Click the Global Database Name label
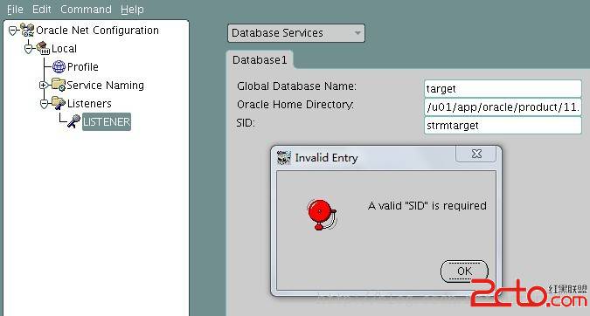The height and width of the screenshot is (316, 590). pyautogui.click(x=296, y=86)
